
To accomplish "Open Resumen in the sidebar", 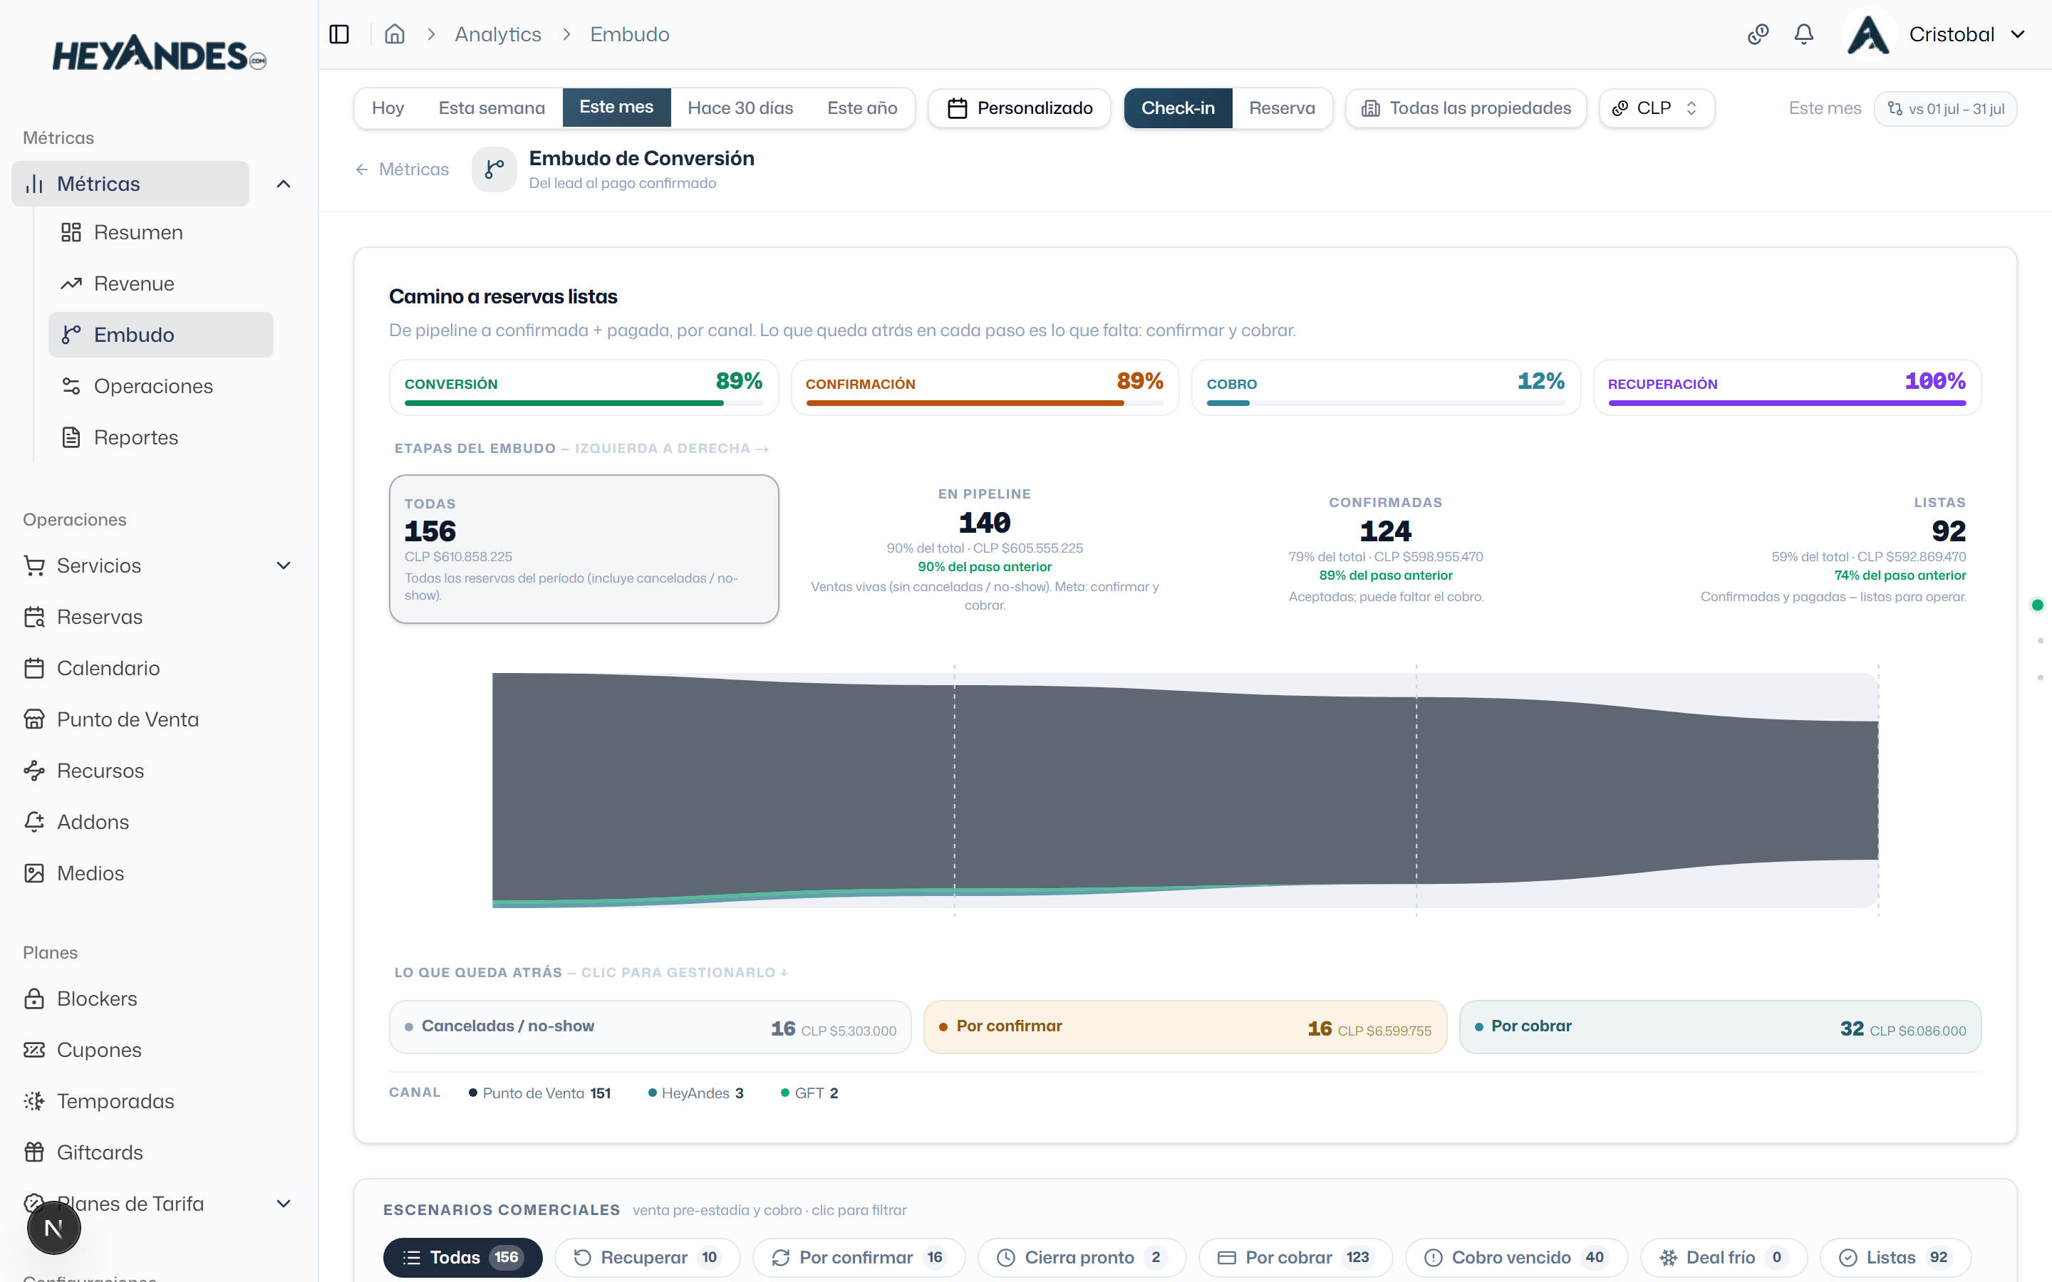I will [161, 232].
